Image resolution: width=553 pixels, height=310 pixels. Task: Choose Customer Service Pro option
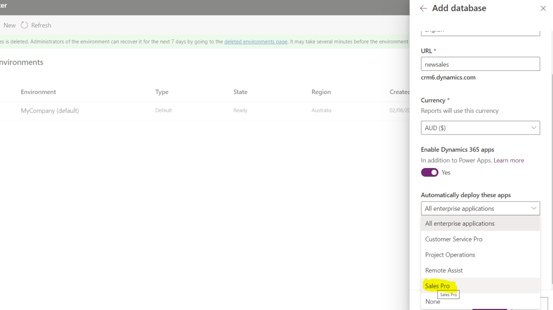(x=454, y=239)
